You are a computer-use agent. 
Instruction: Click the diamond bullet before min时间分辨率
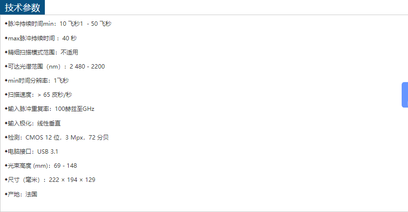tap(6, 80)
